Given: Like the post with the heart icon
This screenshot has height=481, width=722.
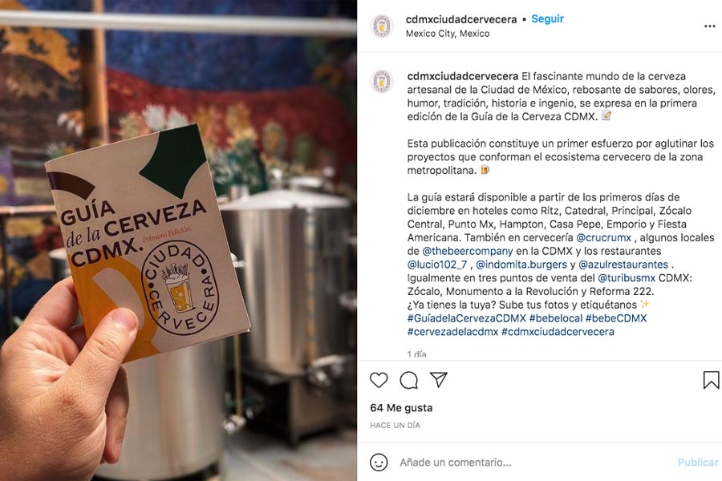Looking at the screenshot, I should coord(379,380).
